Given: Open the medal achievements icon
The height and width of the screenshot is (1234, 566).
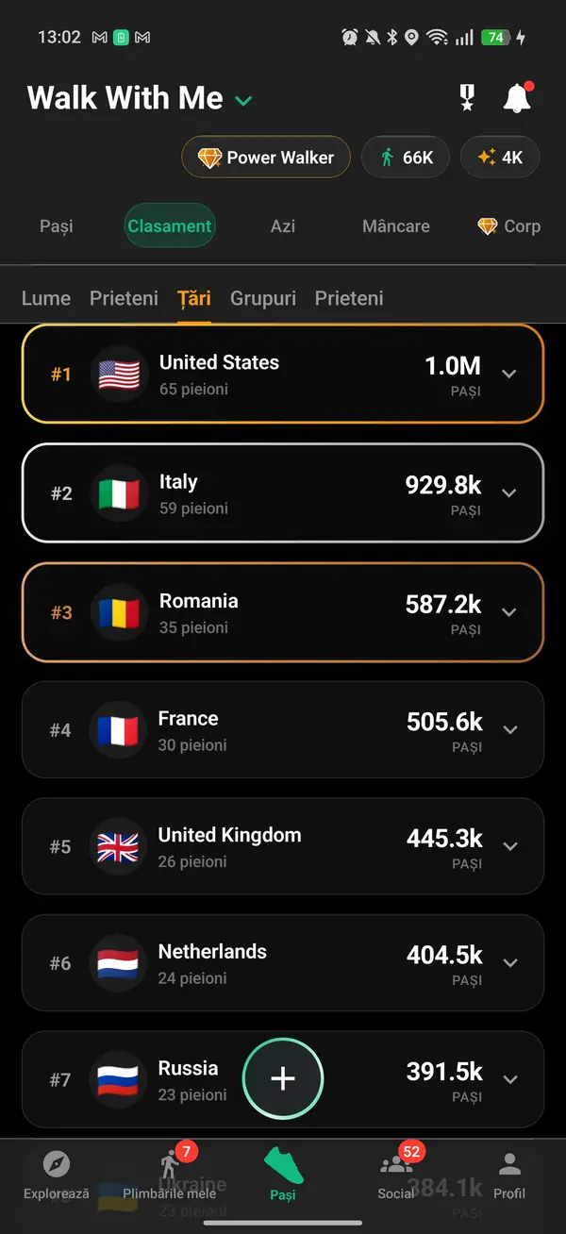Looking at the screenshot, I should click(467, 98).
